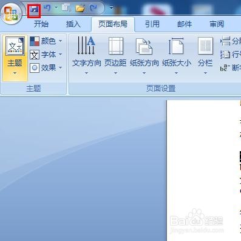Screen dimensions: 241x241
Task: Click the 颜色 label text
Action: point(49,41)
